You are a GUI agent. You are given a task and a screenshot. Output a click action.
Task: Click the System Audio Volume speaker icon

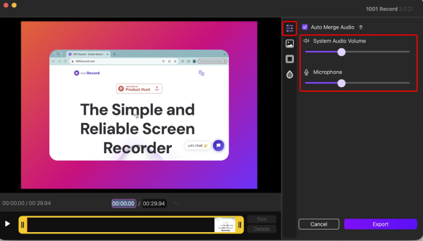coord(306,41)
